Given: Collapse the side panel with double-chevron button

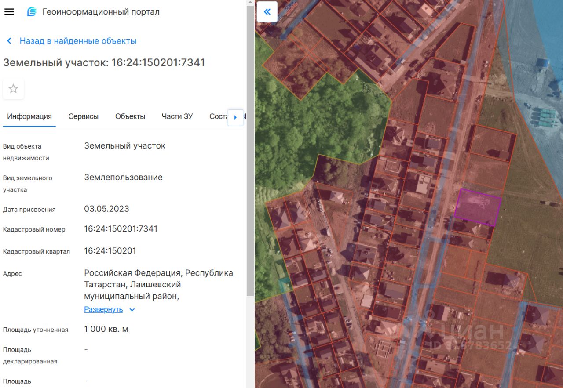Looking at the screenshot, I should point(267,12).
